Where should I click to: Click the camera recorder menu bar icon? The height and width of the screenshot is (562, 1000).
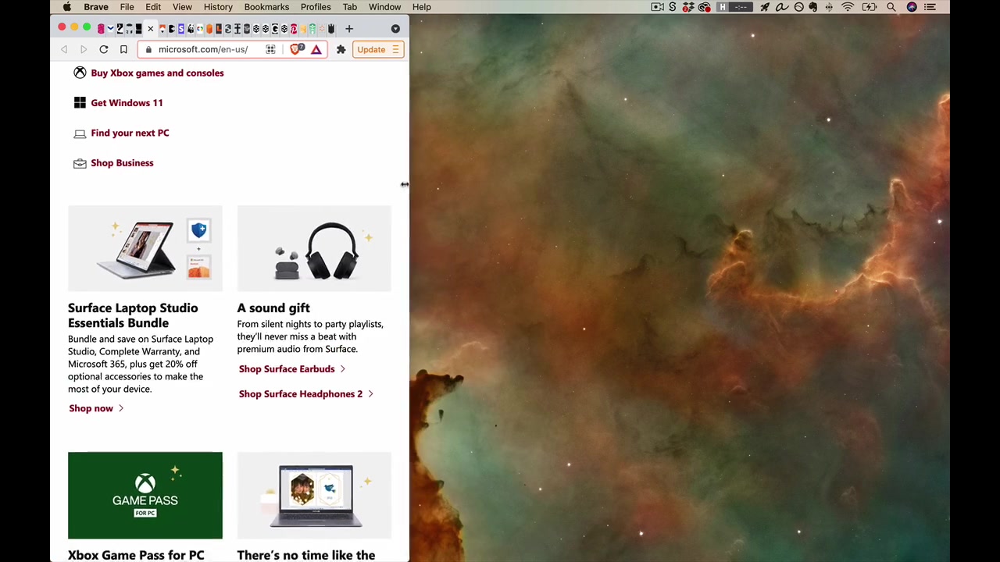[658, 7]
